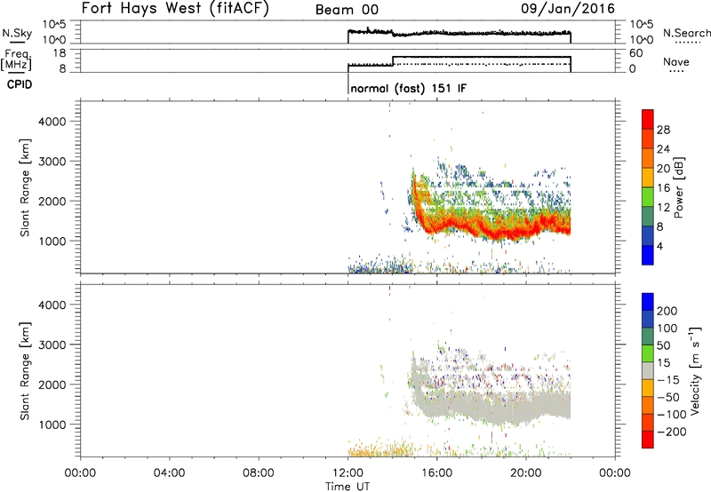711x492 pixels.
Task: Click the gray segment of velocity color bar
Action: [x=648, y=370]
